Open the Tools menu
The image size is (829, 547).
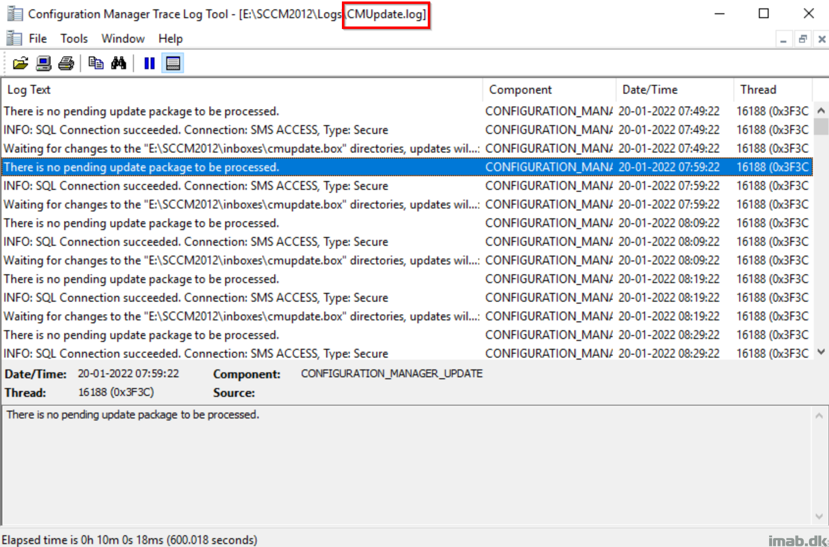pos(74,38)
